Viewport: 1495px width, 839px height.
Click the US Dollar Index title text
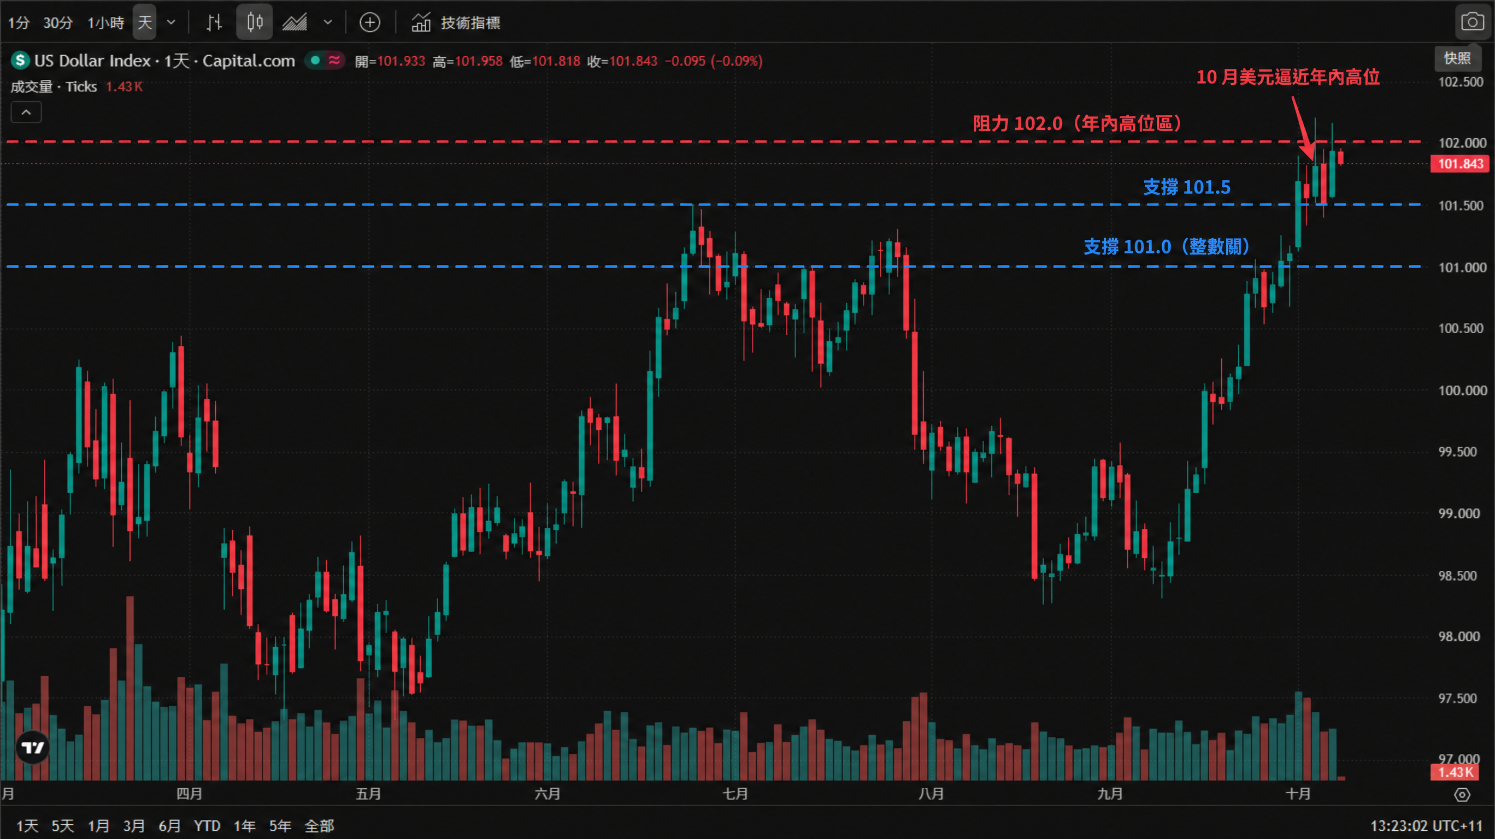[x=92, y=60]
